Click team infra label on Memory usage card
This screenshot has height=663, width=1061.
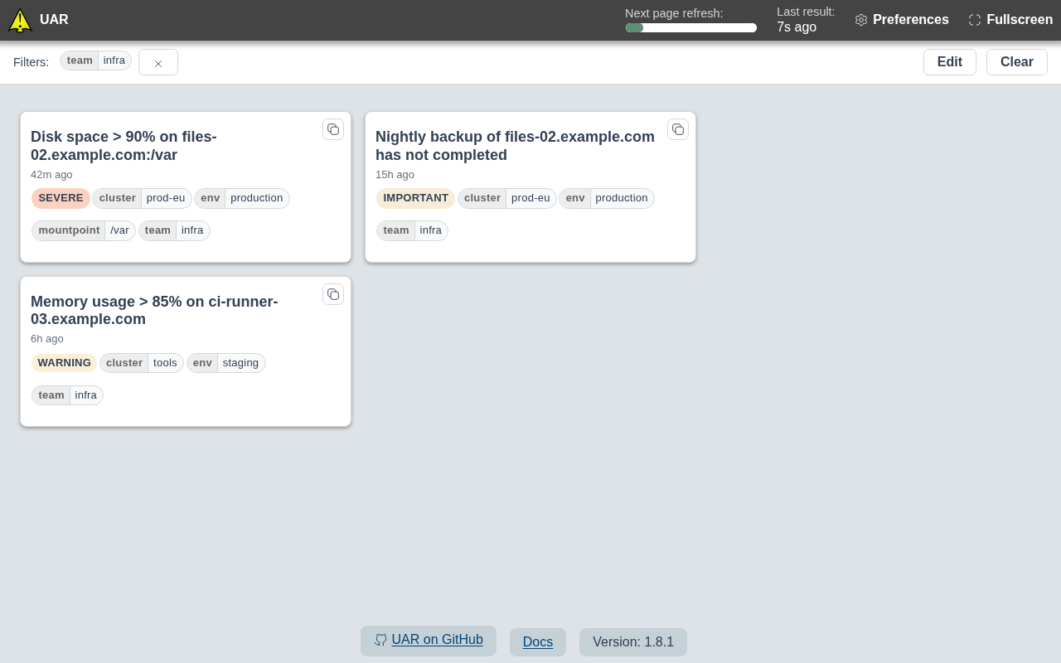(67, 395)
